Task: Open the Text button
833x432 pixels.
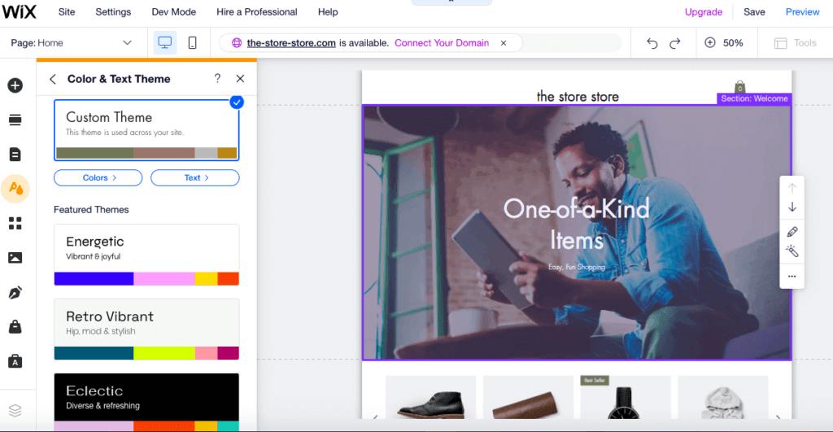Action: (x=195, y=178)
